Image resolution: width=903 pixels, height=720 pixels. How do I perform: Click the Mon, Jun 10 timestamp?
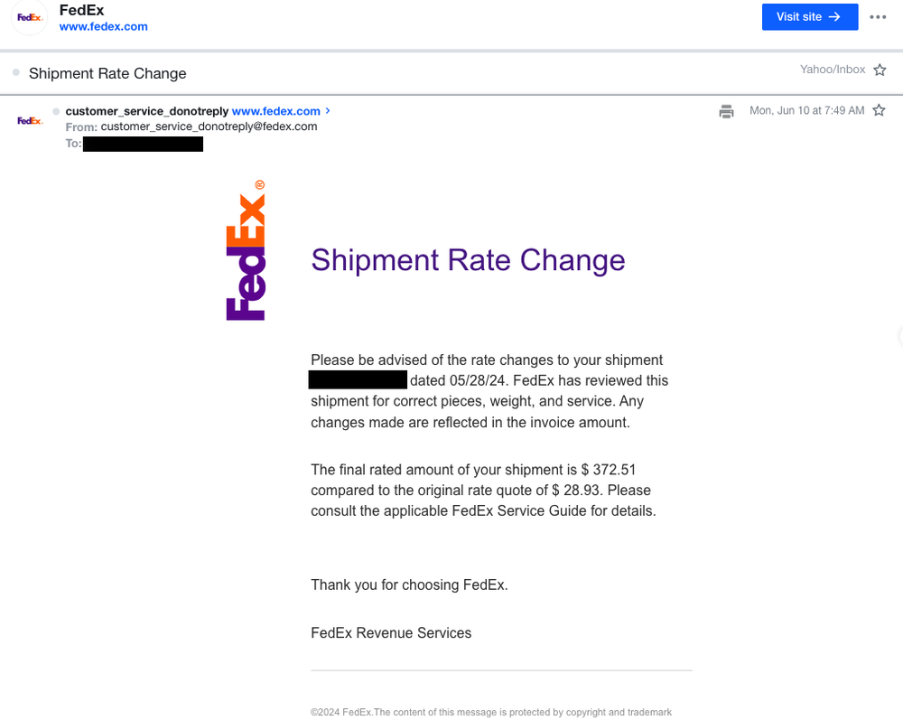tap(808, 109)
